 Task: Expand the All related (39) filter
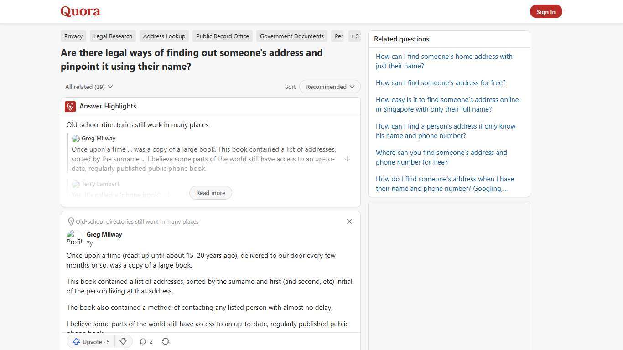89,87
